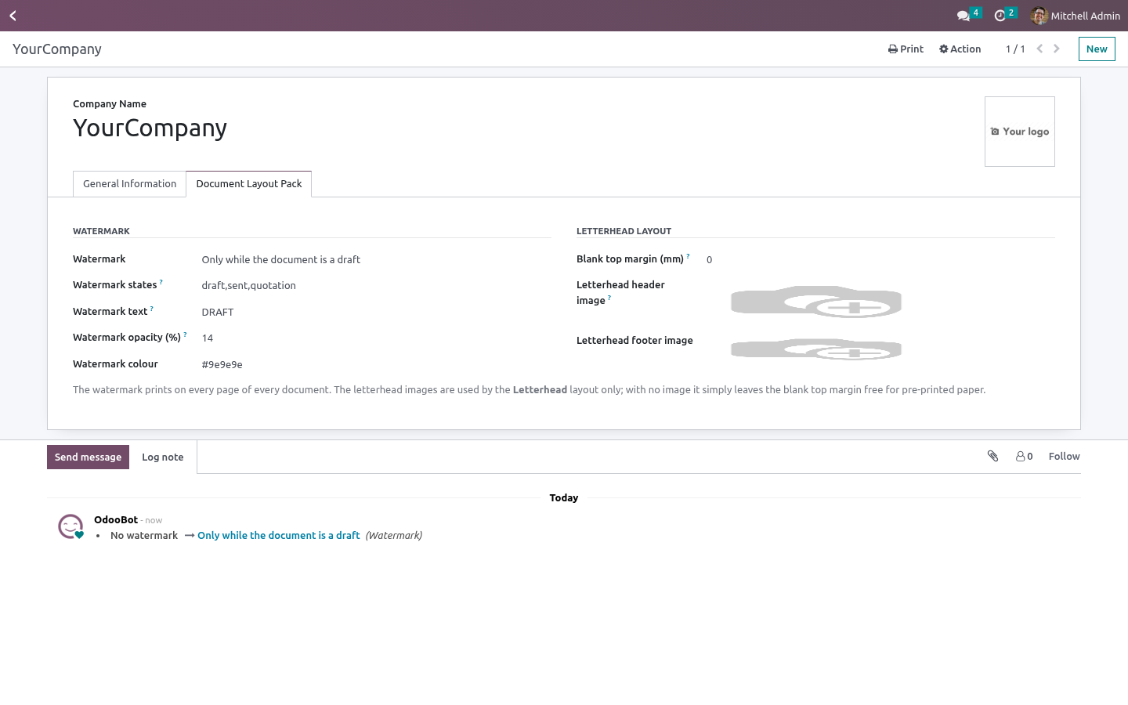Go to next record arrow
Screen dimensions: 1128x705
point(1057,49)
